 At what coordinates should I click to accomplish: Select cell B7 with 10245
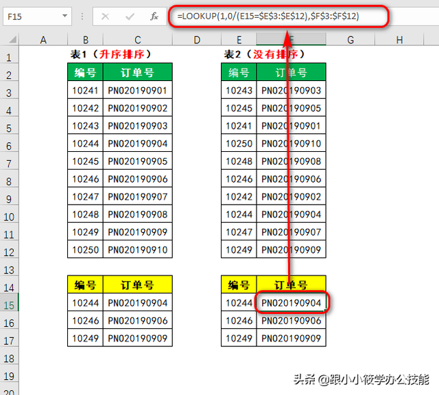pos(85,161)
